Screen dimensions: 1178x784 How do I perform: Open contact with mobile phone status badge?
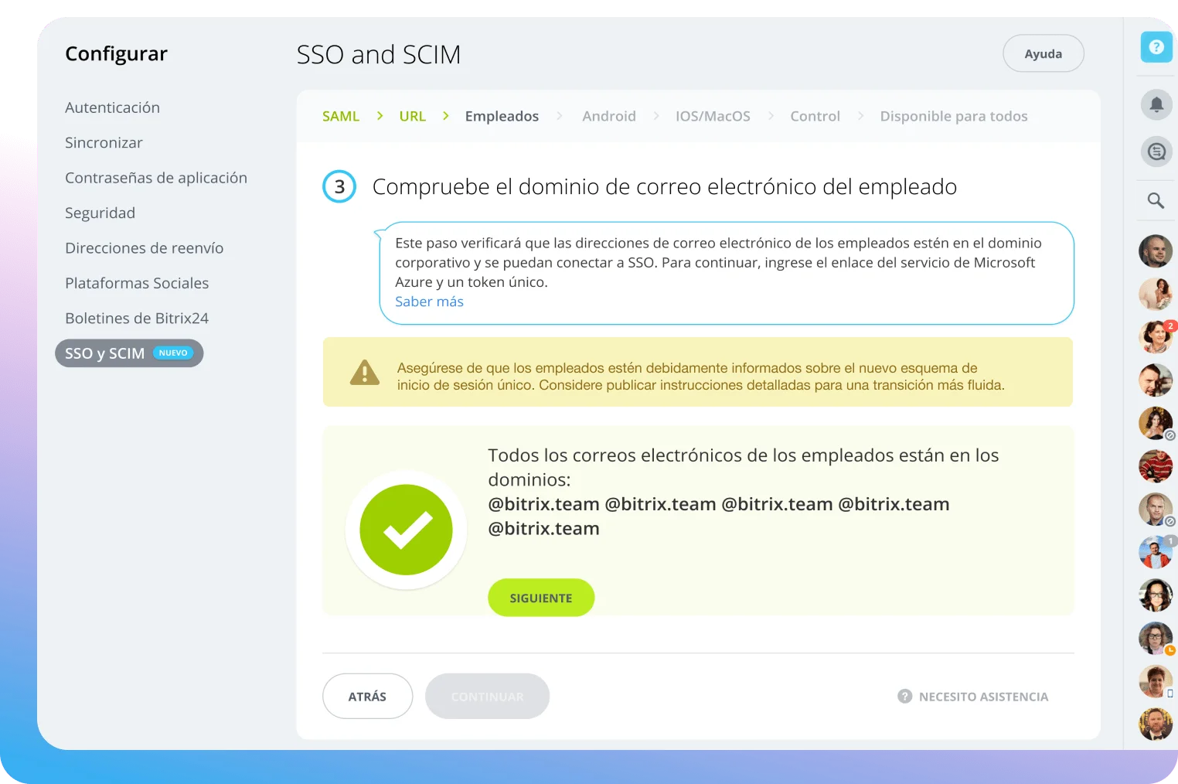tap(1156, 681)
